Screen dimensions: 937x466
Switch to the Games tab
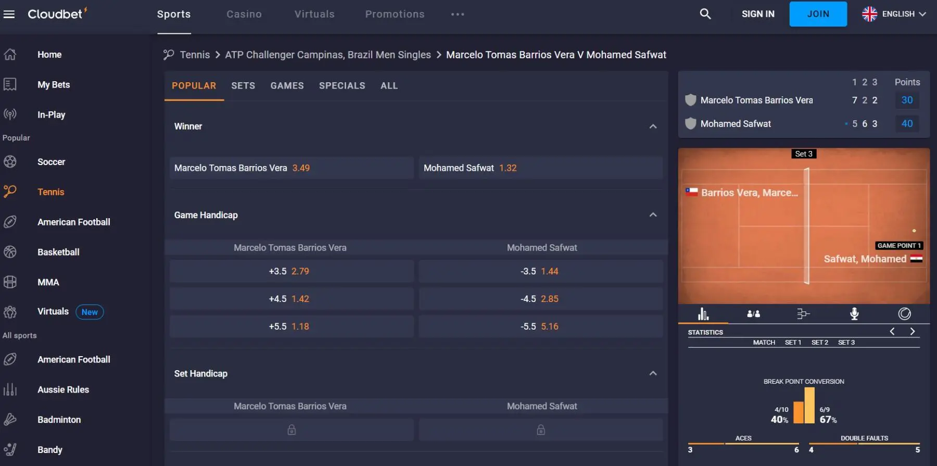287,85
